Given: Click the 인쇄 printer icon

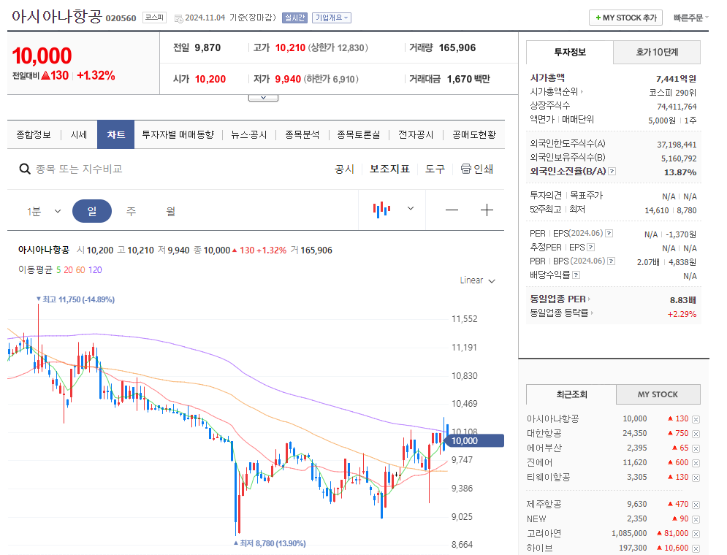Looking at the screenshot, I should 465,169.
